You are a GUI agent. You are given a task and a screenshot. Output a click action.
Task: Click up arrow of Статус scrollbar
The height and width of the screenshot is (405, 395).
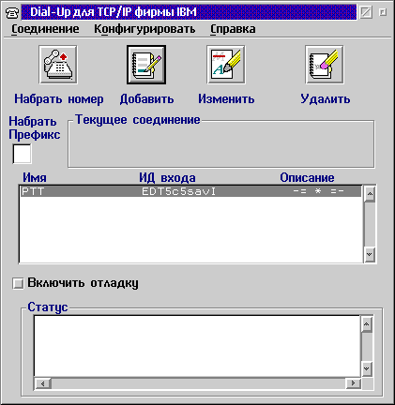pos(367,324)
